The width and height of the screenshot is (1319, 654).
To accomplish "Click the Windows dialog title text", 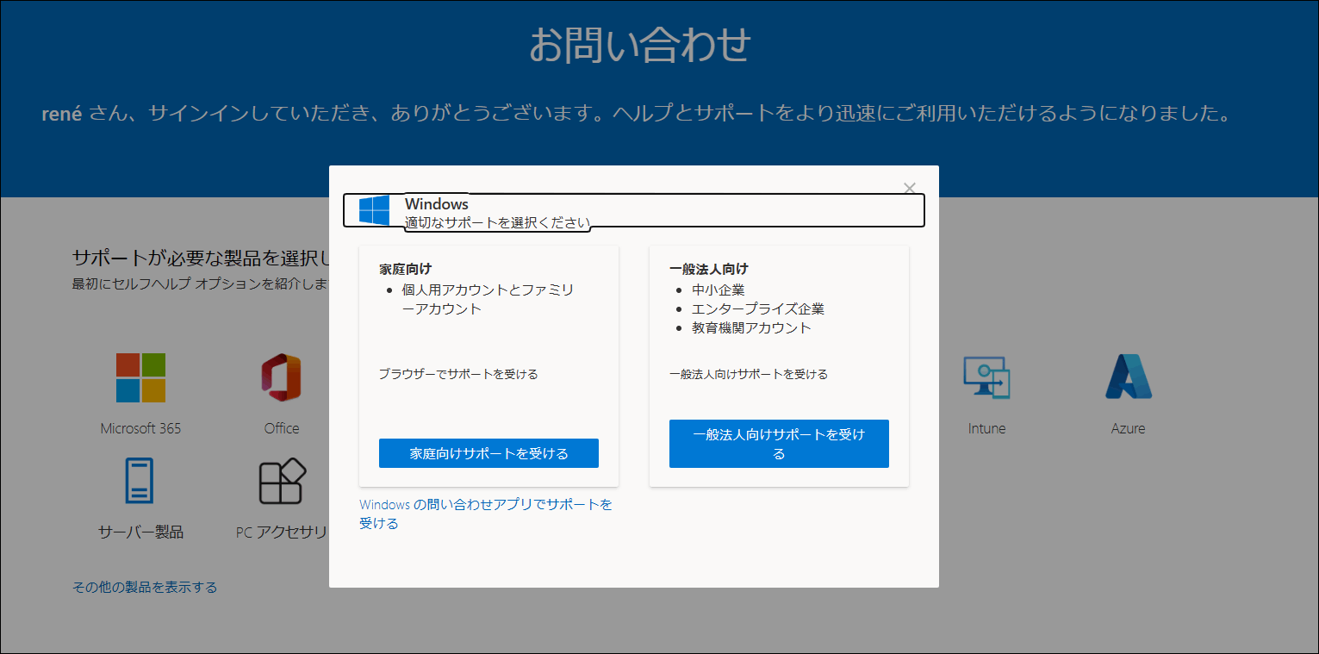I will tap(437, 204).
